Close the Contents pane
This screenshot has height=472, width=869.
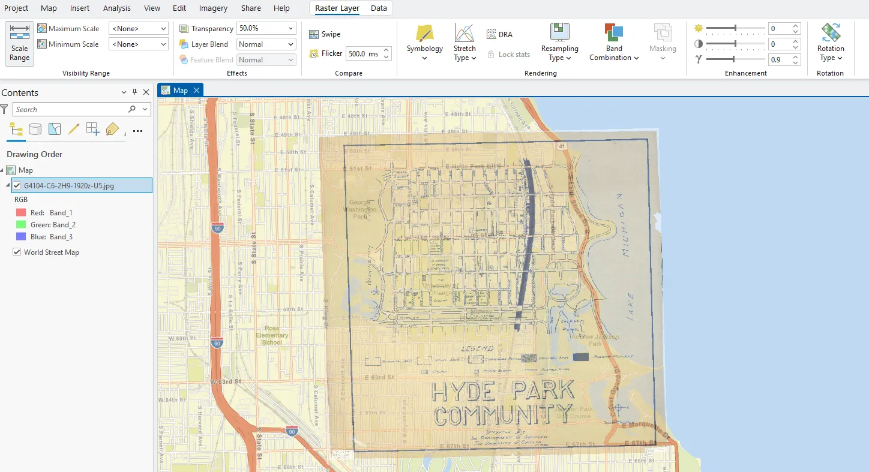(146, 92)
